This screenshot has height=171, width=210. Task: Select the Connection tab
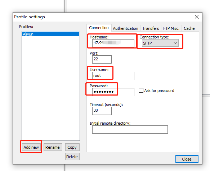tap(99, 28)
